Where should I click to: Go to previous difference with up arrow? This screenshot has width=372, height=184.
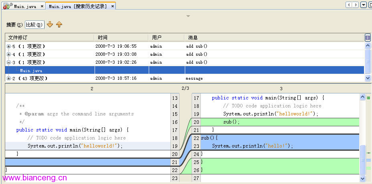click(x=59, y=24)
